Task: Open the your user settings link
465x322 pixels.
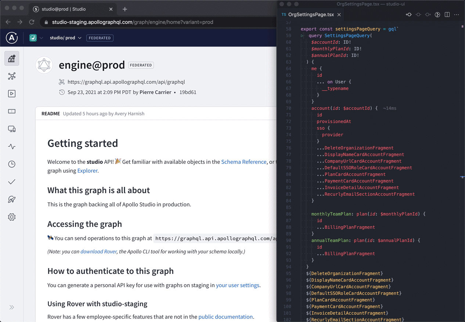Action: (x=238, y=285)
